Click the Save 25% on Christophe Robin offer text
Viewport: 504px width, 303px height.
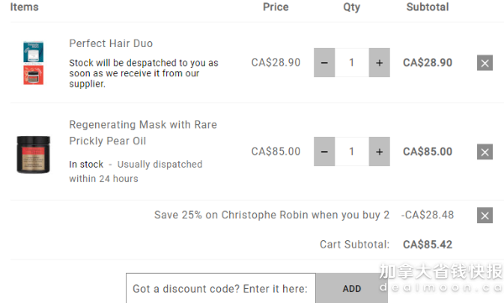[271, 215]
